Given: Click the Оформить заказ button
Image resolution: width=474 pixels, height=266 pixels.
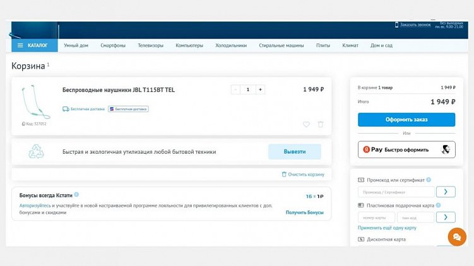Looking at the screenshot, I should pos(406,120).
